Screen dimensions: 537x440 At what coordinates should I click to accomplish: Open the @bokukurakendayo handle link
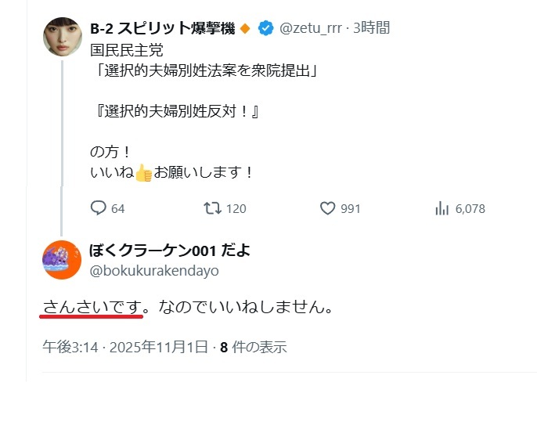pyautogui.click(x=154, y=271)
